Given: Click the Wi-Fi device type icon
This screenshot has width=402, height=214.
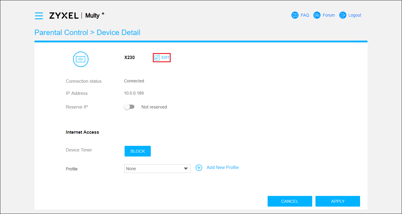Looking at the screenshot, I should [x=81, y=59].
